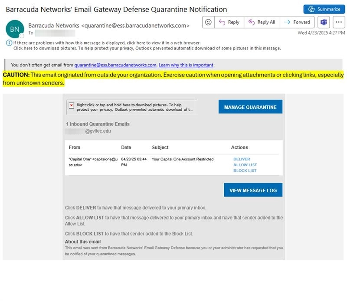347x301 pixels.
Task: Open the Teams share icon
Action: [x=323, y=22]
